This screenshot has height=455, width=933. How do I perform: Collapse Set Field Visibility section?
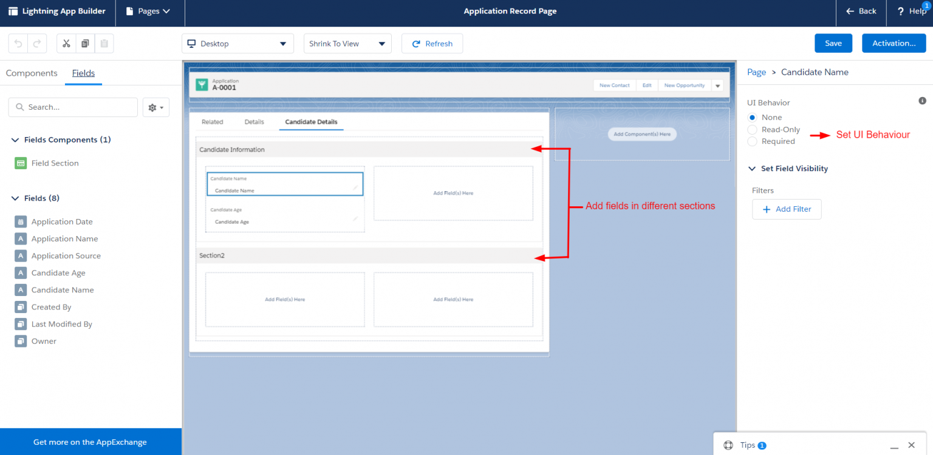(752, 169)
